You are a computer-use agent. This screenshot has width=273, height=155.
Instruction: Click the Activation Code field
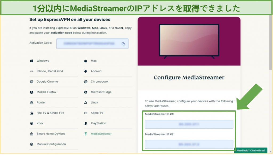[92, 44]
